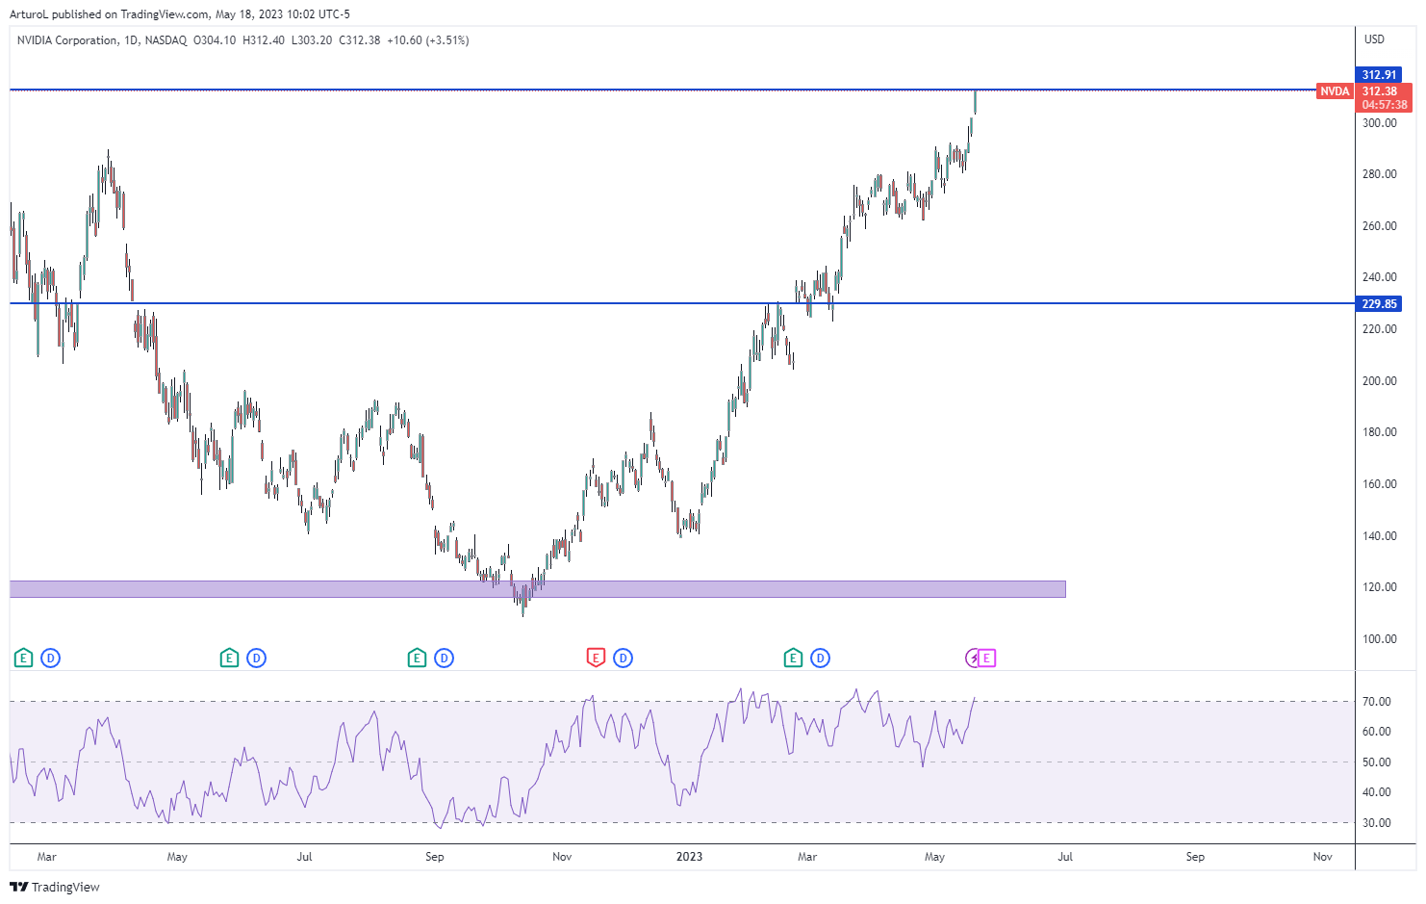Click the 140.00 price axis label

point(1379,536)
